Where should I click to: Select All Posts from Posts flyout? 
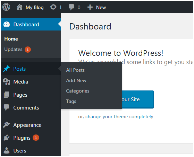tap(75, 70)
